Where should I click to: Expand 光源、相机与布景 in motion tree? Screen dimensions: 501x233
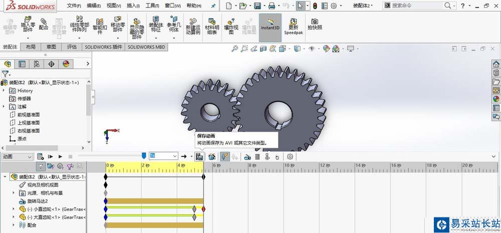pos(14,193)
